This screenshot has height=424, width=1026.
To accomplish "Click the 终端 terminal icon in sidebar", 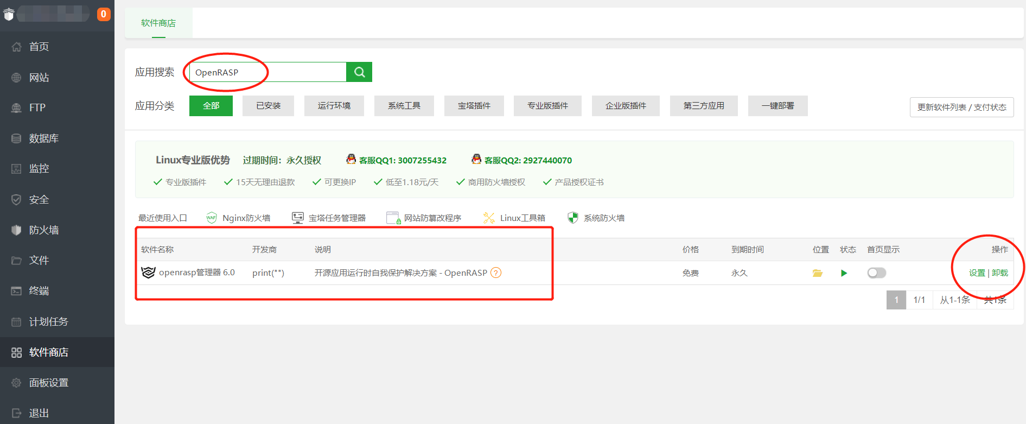I will tap(16, 290).
